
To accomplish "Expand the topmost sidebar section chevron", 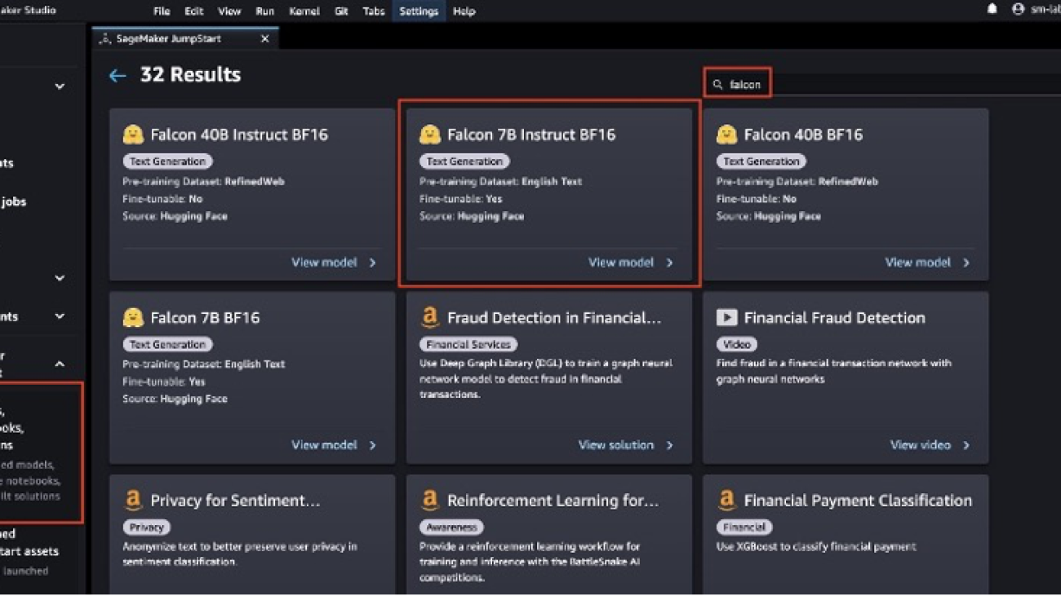I will [60, 86].
